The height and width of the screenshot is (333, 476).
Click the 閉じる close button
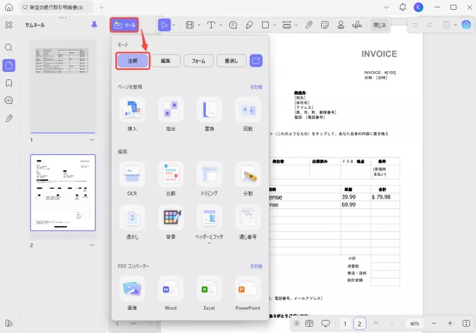379,25
